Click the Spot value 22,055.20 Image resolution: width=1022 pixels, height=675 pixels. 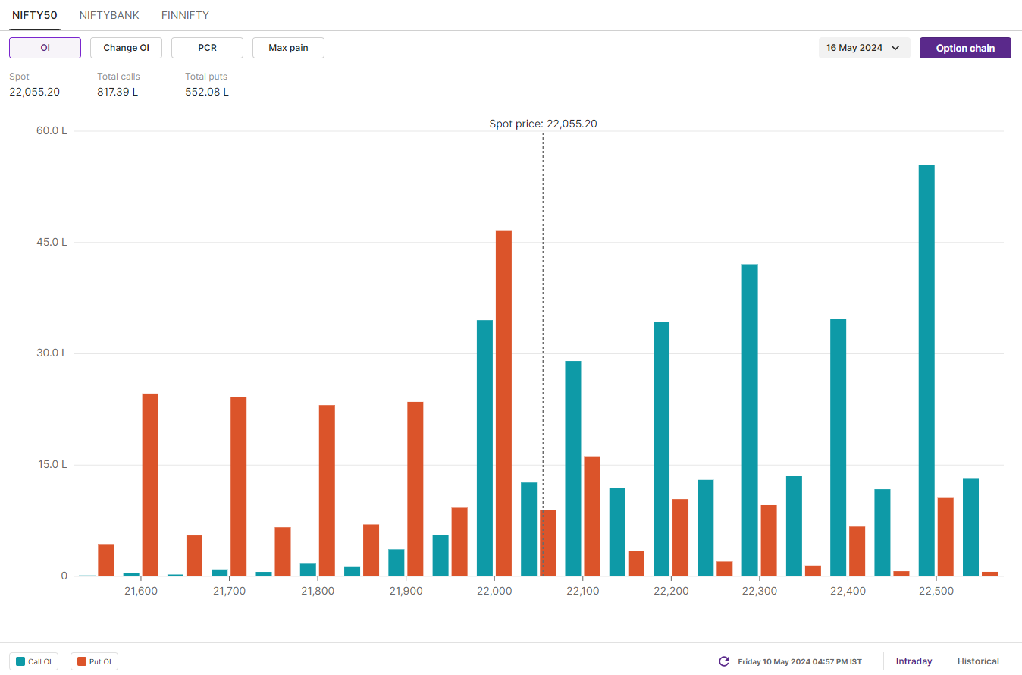(x=34, y=92)
